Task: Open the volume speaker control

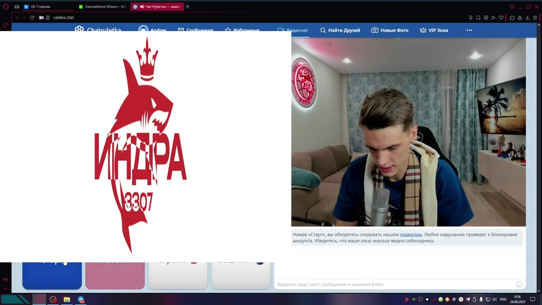Action: pyautogui.click(x=495, y=299)
